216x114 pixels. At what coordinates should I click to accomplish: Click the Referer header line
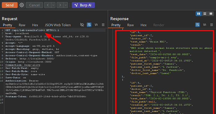click(30, 59)
